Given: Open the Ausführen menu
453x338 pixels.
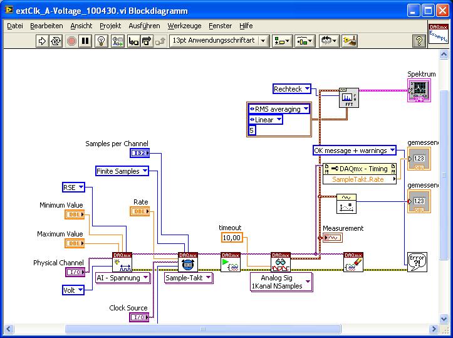Looking at the screenshot, I should point(144,26).
